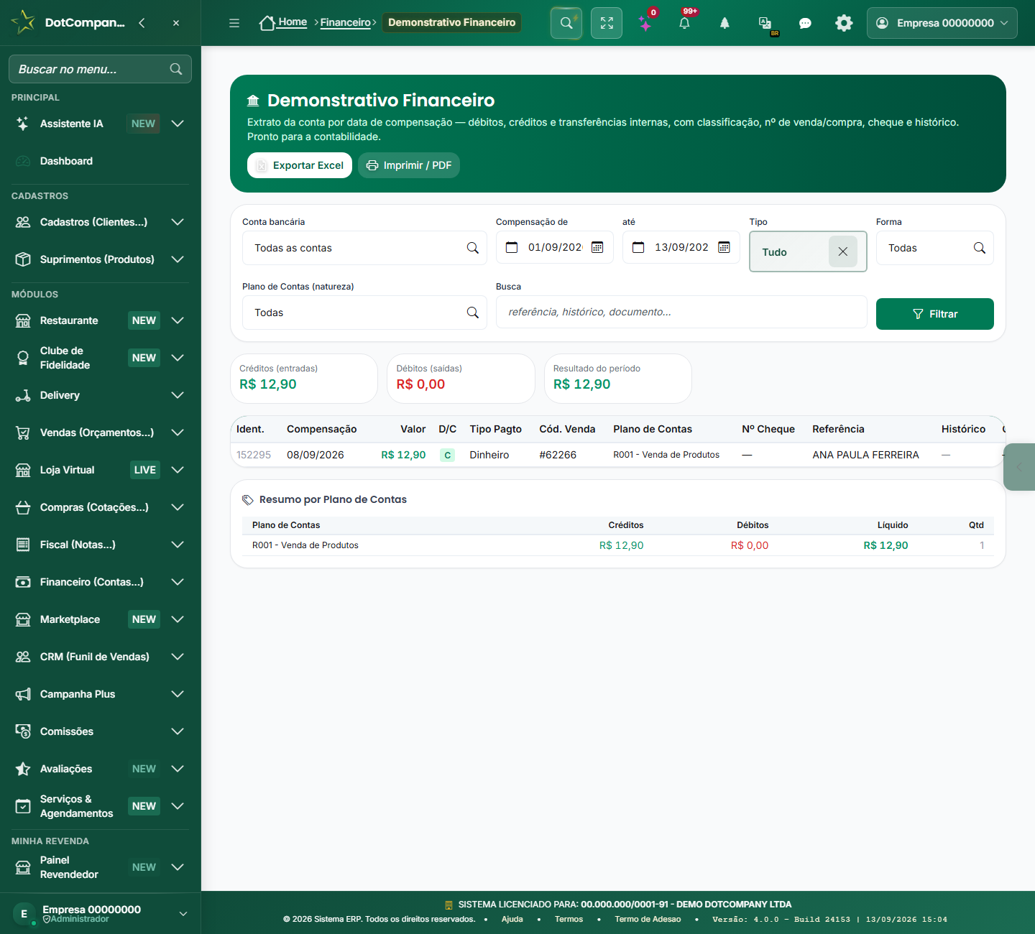This screenshot has width=1035, height=934.
Task: Click the solid bell alerts icon
Action: click(x=724, y=23)
